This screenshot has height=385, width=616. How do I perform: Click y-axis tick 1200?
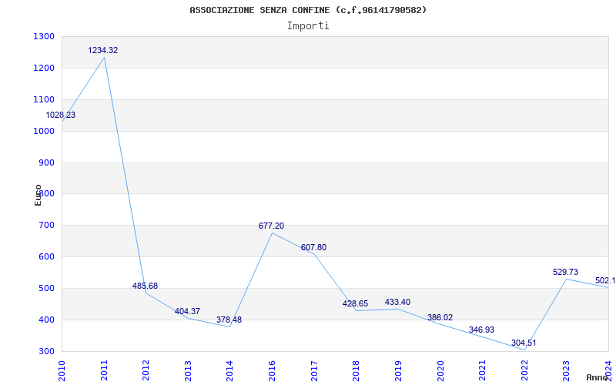(x=43, y=68)
